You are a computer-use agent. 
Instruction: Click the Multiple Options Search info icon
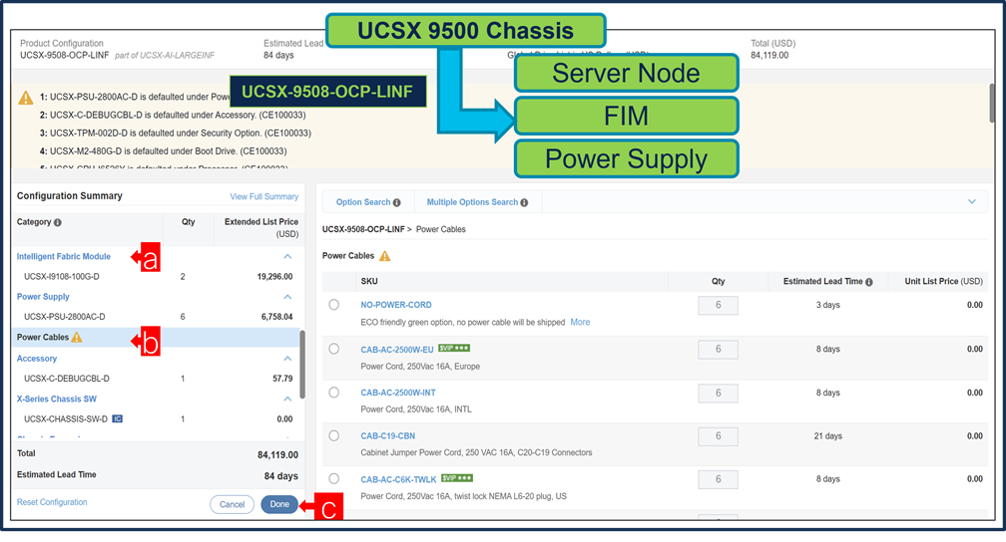tap(524, 202)
